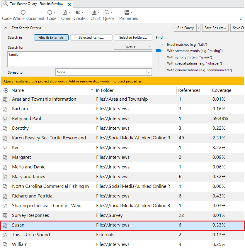Click the Create toolbar icon
Viewport: 245px width, 250px height.
tap(78, 12)
